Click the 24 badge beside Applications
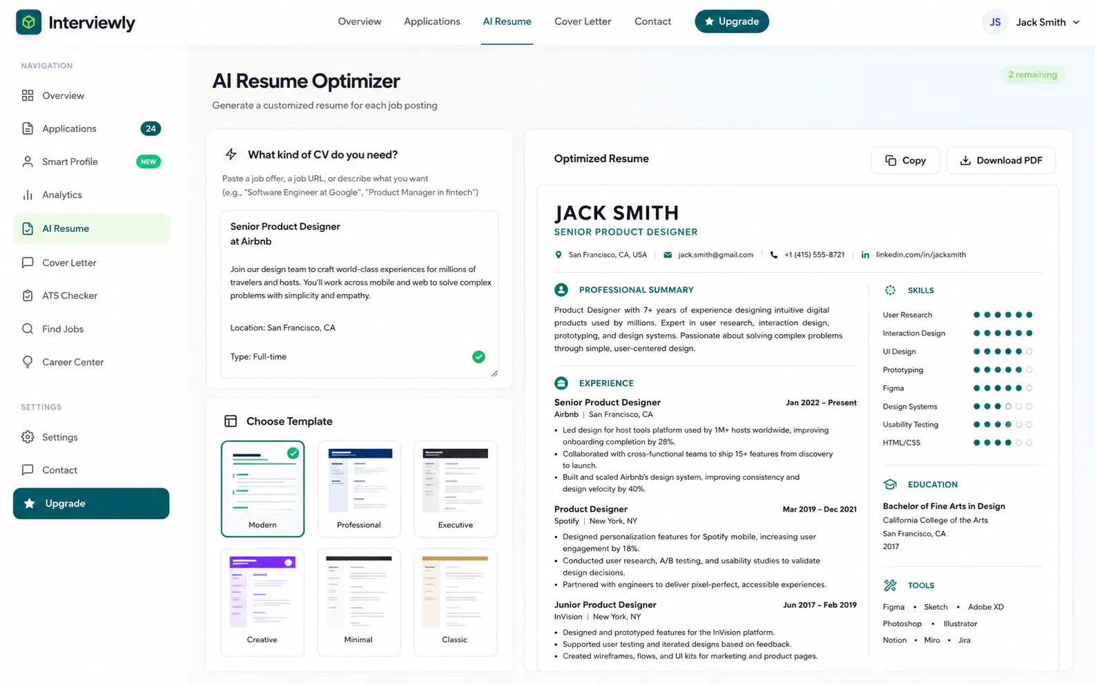 tap(151, 128)
